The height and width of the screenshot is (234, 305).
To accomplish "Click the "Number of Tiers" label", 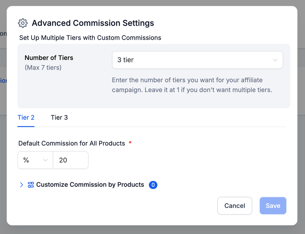I will tap(49, 58).
